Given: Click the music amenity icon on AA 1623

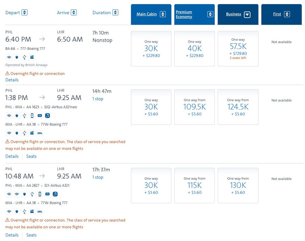Looking at the screenshot, I should pyautogui.click(x=48, y=116).
